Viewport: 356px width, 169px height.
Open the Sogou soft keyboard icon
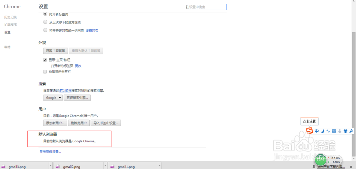click(334, 131)
